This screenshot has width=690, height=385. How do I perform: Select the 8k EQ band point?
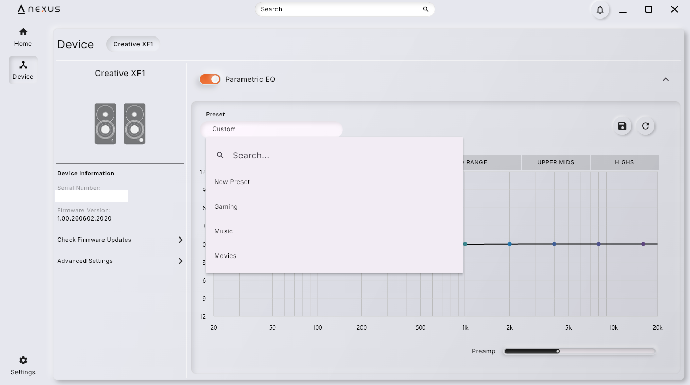coord(599,244)
